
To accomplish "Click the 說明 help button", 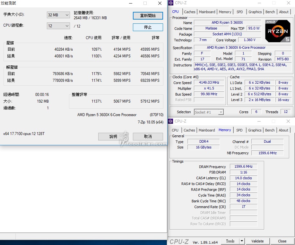I will tap(113, 137).
